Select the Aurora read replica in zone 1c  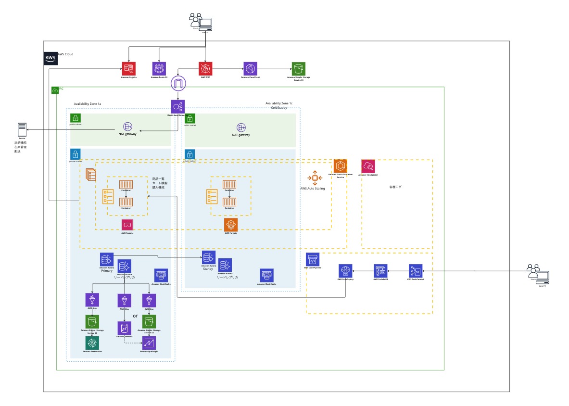pos(225,265)
